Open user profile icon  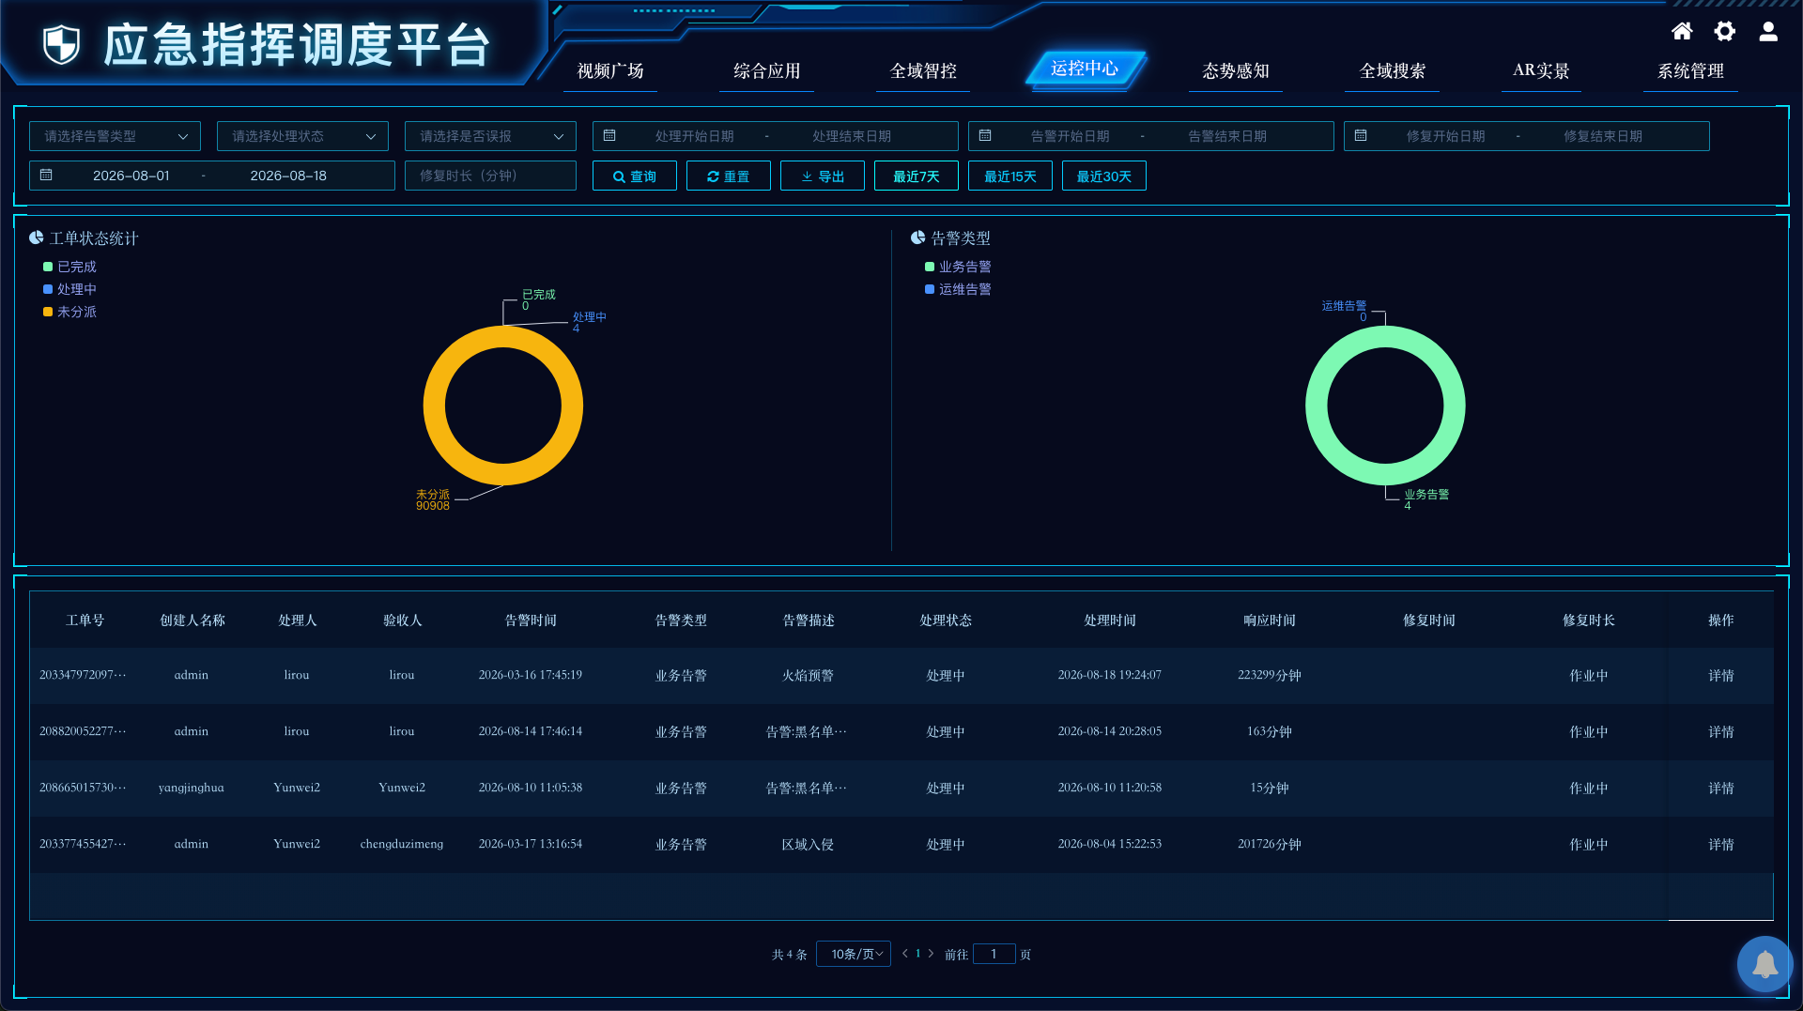1768,31
